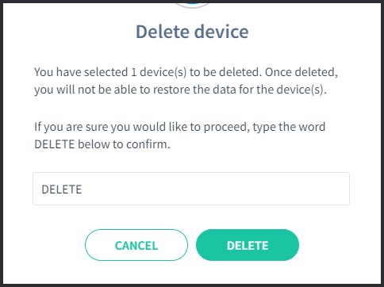Image resolution: width=384 pixels, height=287 pixels.
Task: Click blank dialog space right of DELETE button
Action: [339, 245]
